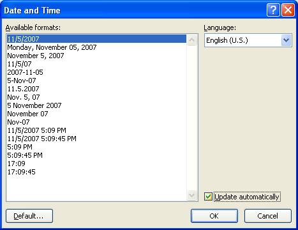Screen dimensions: 298x230
Task: Click the OK button
Action: (x=214, y=216)
